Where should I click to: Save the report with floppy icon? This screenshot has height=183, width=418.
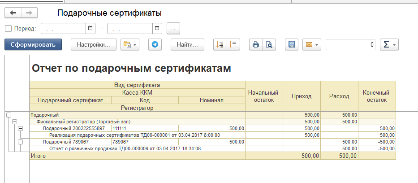click(292, 44)
